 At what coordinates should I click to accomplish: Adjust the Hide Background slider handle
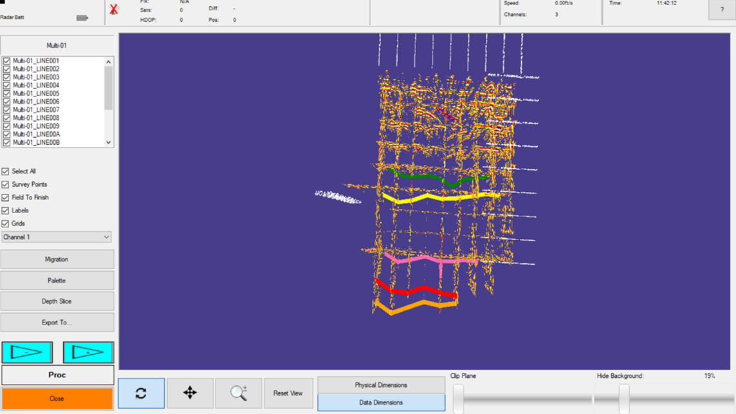click(x=623, y=398)
